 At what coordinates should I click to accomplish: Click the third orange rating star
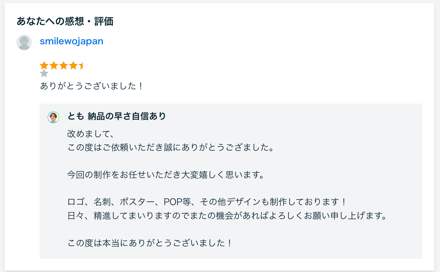(x=64, y=65)
